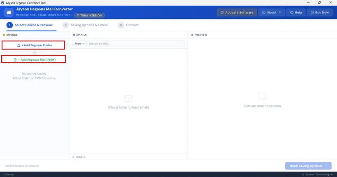Go to Select Source & Preview step
The height and width of the screenshot is (177, 337).
coord(30,25)
